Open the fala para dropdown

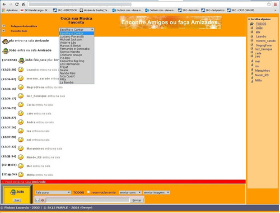[x=53, y=192]
